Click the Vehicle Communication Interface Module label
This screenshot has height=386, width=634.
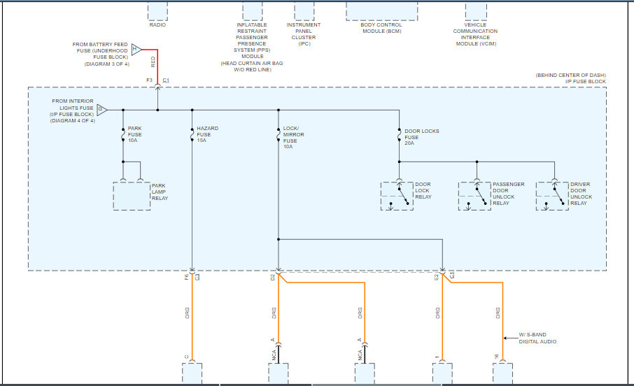point(476,34)
